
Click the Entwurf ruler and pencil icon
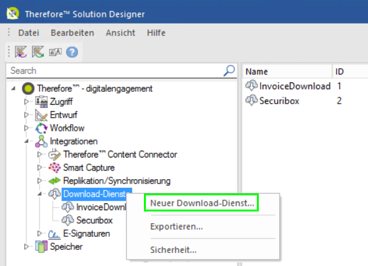pyautogui.click(x=42, y=115)
